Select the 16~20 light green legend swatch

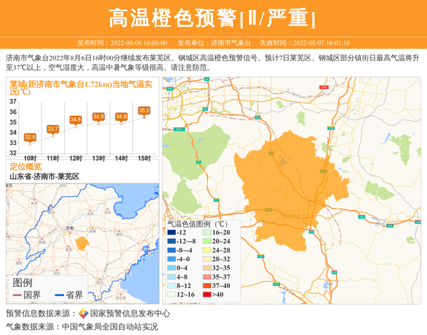(x=206, y=233)
